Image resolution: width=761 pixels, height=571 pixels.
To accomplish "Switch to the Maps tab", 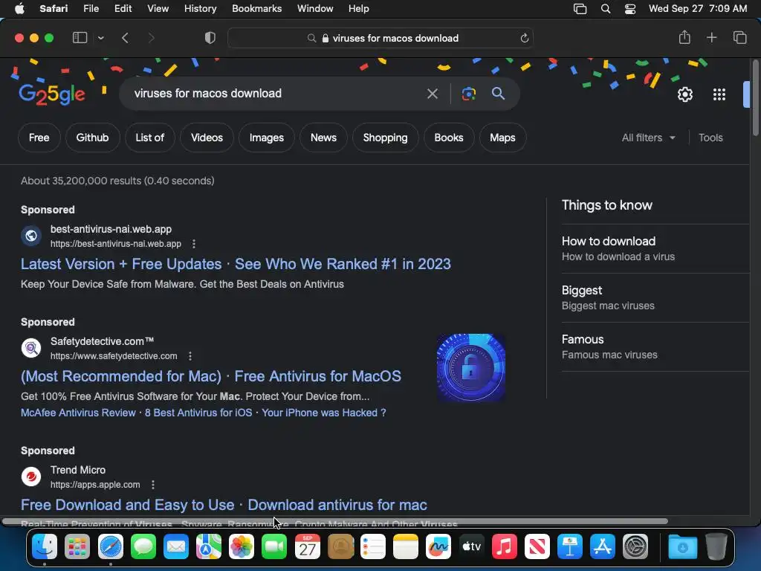I will click(x=502, y=138).
